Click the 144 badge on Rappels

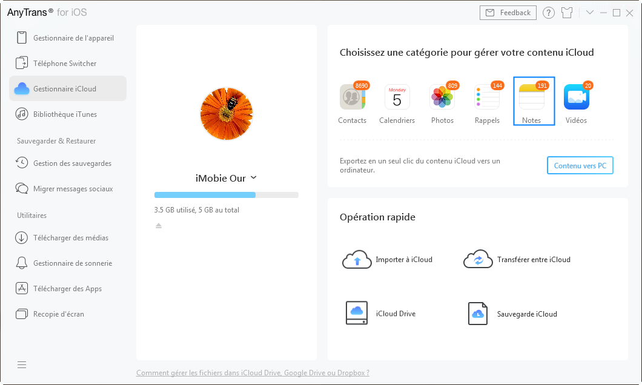click(497, 85)
